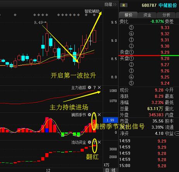The height and width of the screenshot is (172, 179).
Task: Click 外盘 value 345383
Action: [156, 115]
